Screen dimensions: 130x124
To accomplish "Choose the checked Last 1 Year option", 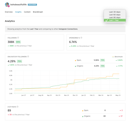I will 115,20.
